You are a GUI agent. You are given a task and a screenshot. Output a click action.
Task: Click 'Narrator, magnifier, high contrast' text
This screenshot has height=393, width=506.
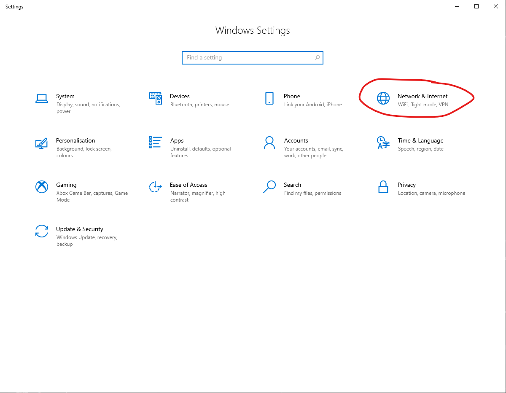click(x=198, y=196)
